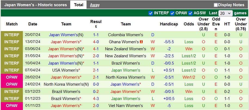Open the North Korea Women's(N) team link
The height and width of the screenshot is (110, 249).
pyautogui.click(x=66, y=84)
